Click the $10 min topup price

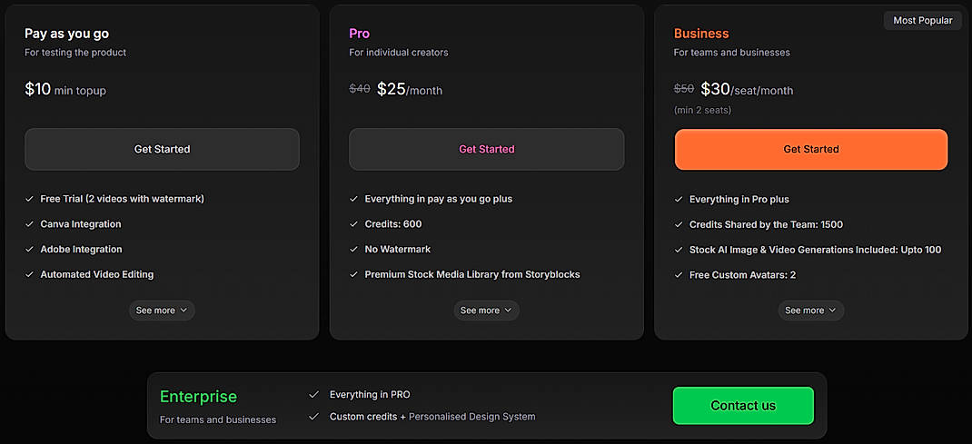[x=65, y=89]
